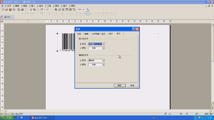Expand the deleted text 标记 dropdown
This screenshot has width=214, height=120.
[x=103, y=60]
